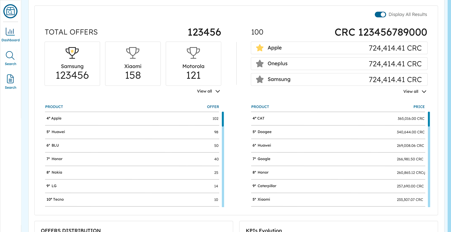Open Search with the magnifier icon
451x232 pixels.
[10, 56]
